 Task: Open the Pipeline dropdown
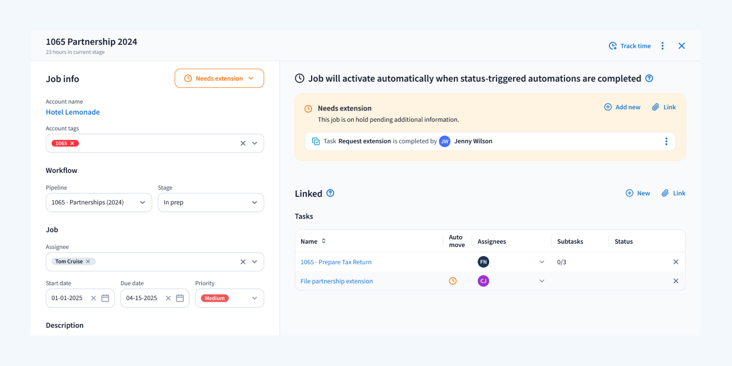[99, 202]
